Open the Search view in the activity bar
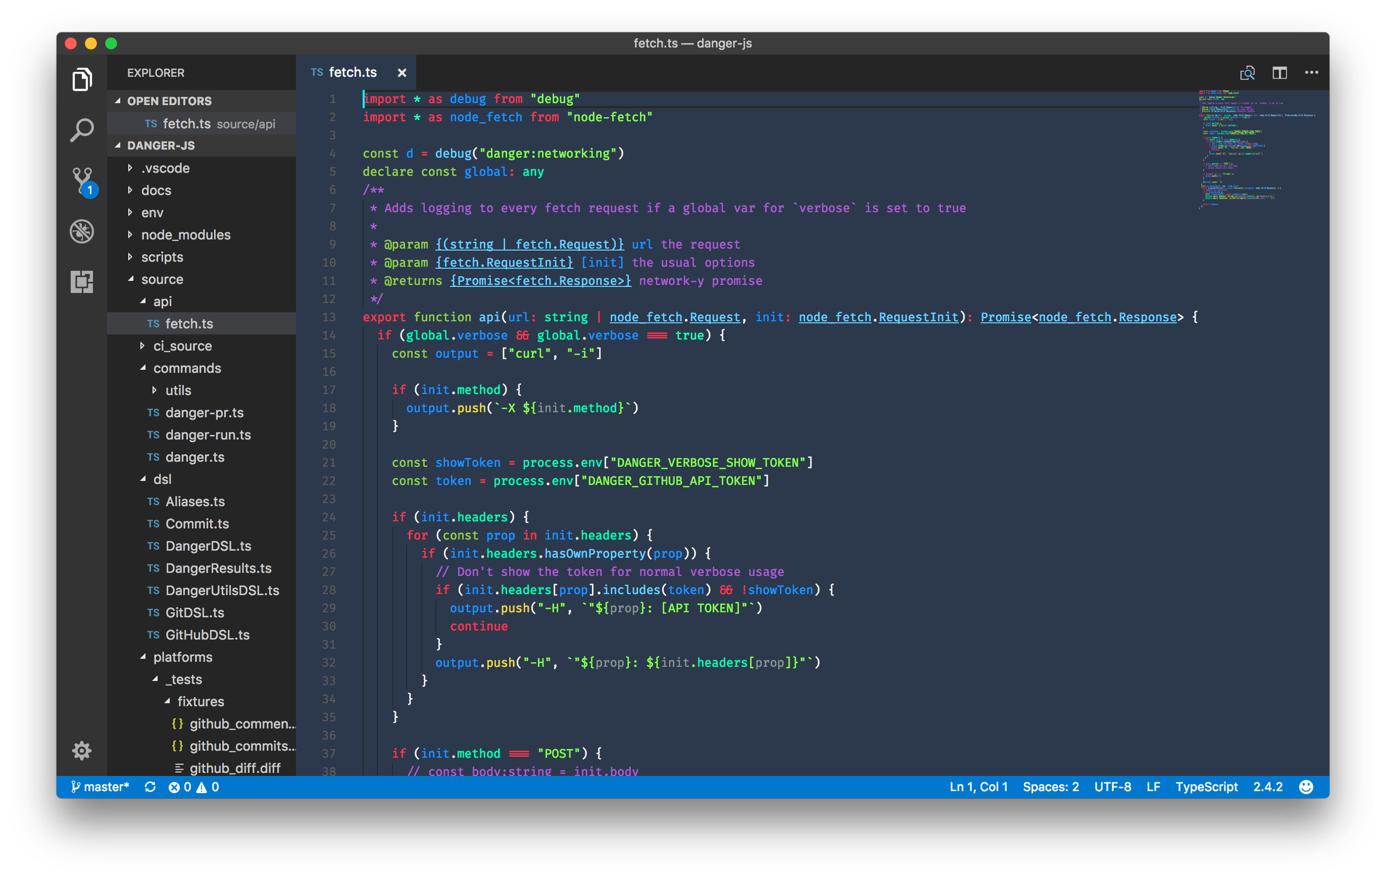This screenshot has height=879, width=1386. coord(82,129)
